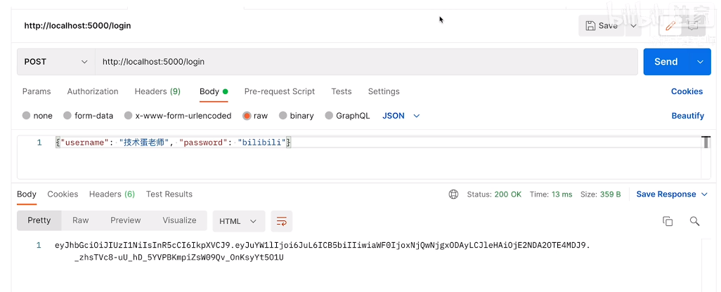The width and height of the screenshot is (721, 292).
Task: Select the binary radio option
Action: pos(283,116)
